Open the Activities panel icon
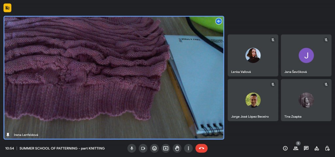This screenshot has width=335, height=157. 317,148
